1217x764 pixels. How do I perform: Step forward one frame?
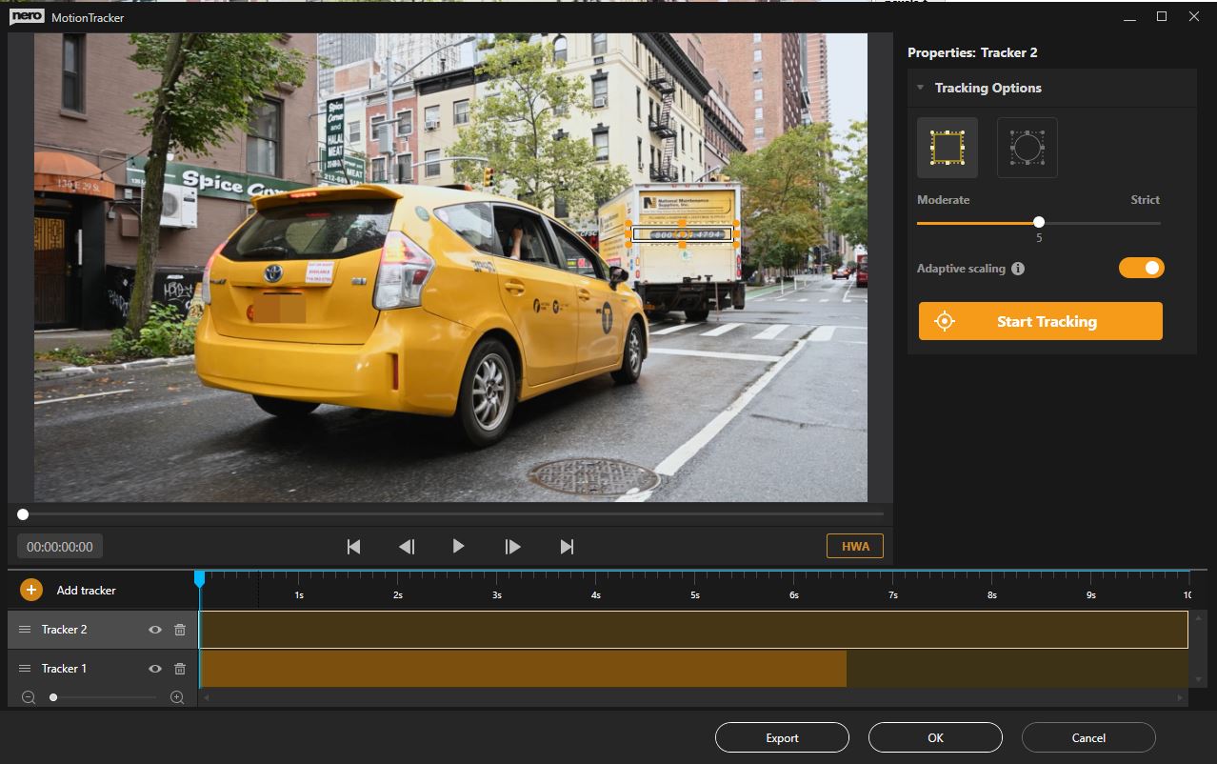point(512,547)
